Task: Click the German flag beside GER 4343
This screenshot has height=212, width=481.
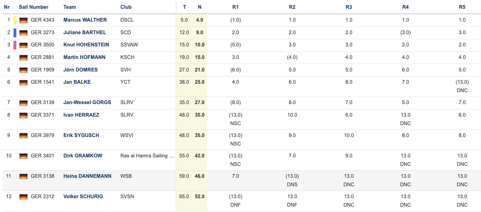Action: [23, 20]
